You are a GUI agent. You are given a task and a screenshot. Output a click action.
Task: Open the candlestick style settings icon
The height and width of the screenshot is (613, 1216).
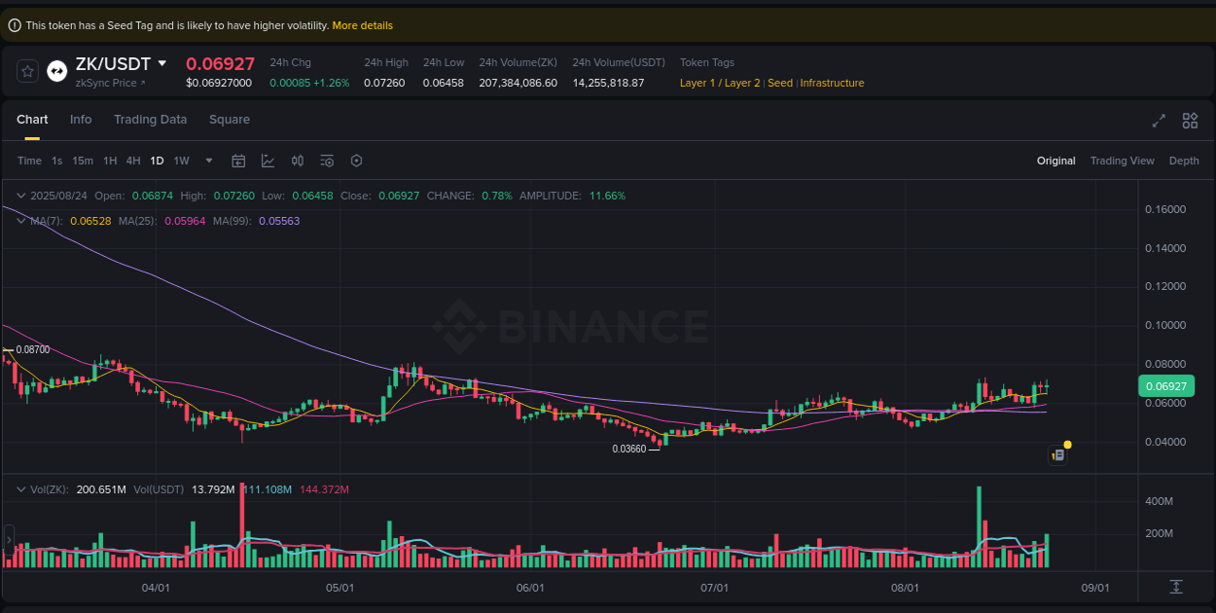tap(298, 160)
